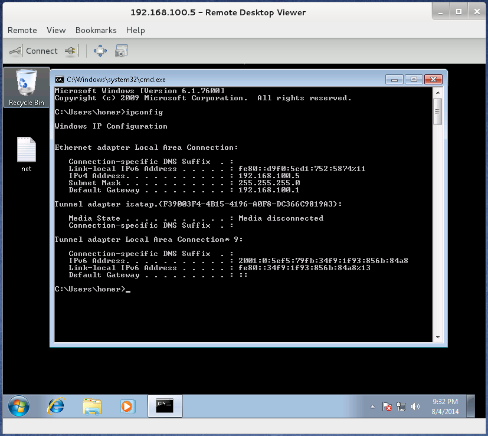The width and height of the screenshot is (488, 436).
Task: Close the cmd.exe window
Action: [433, 80]
